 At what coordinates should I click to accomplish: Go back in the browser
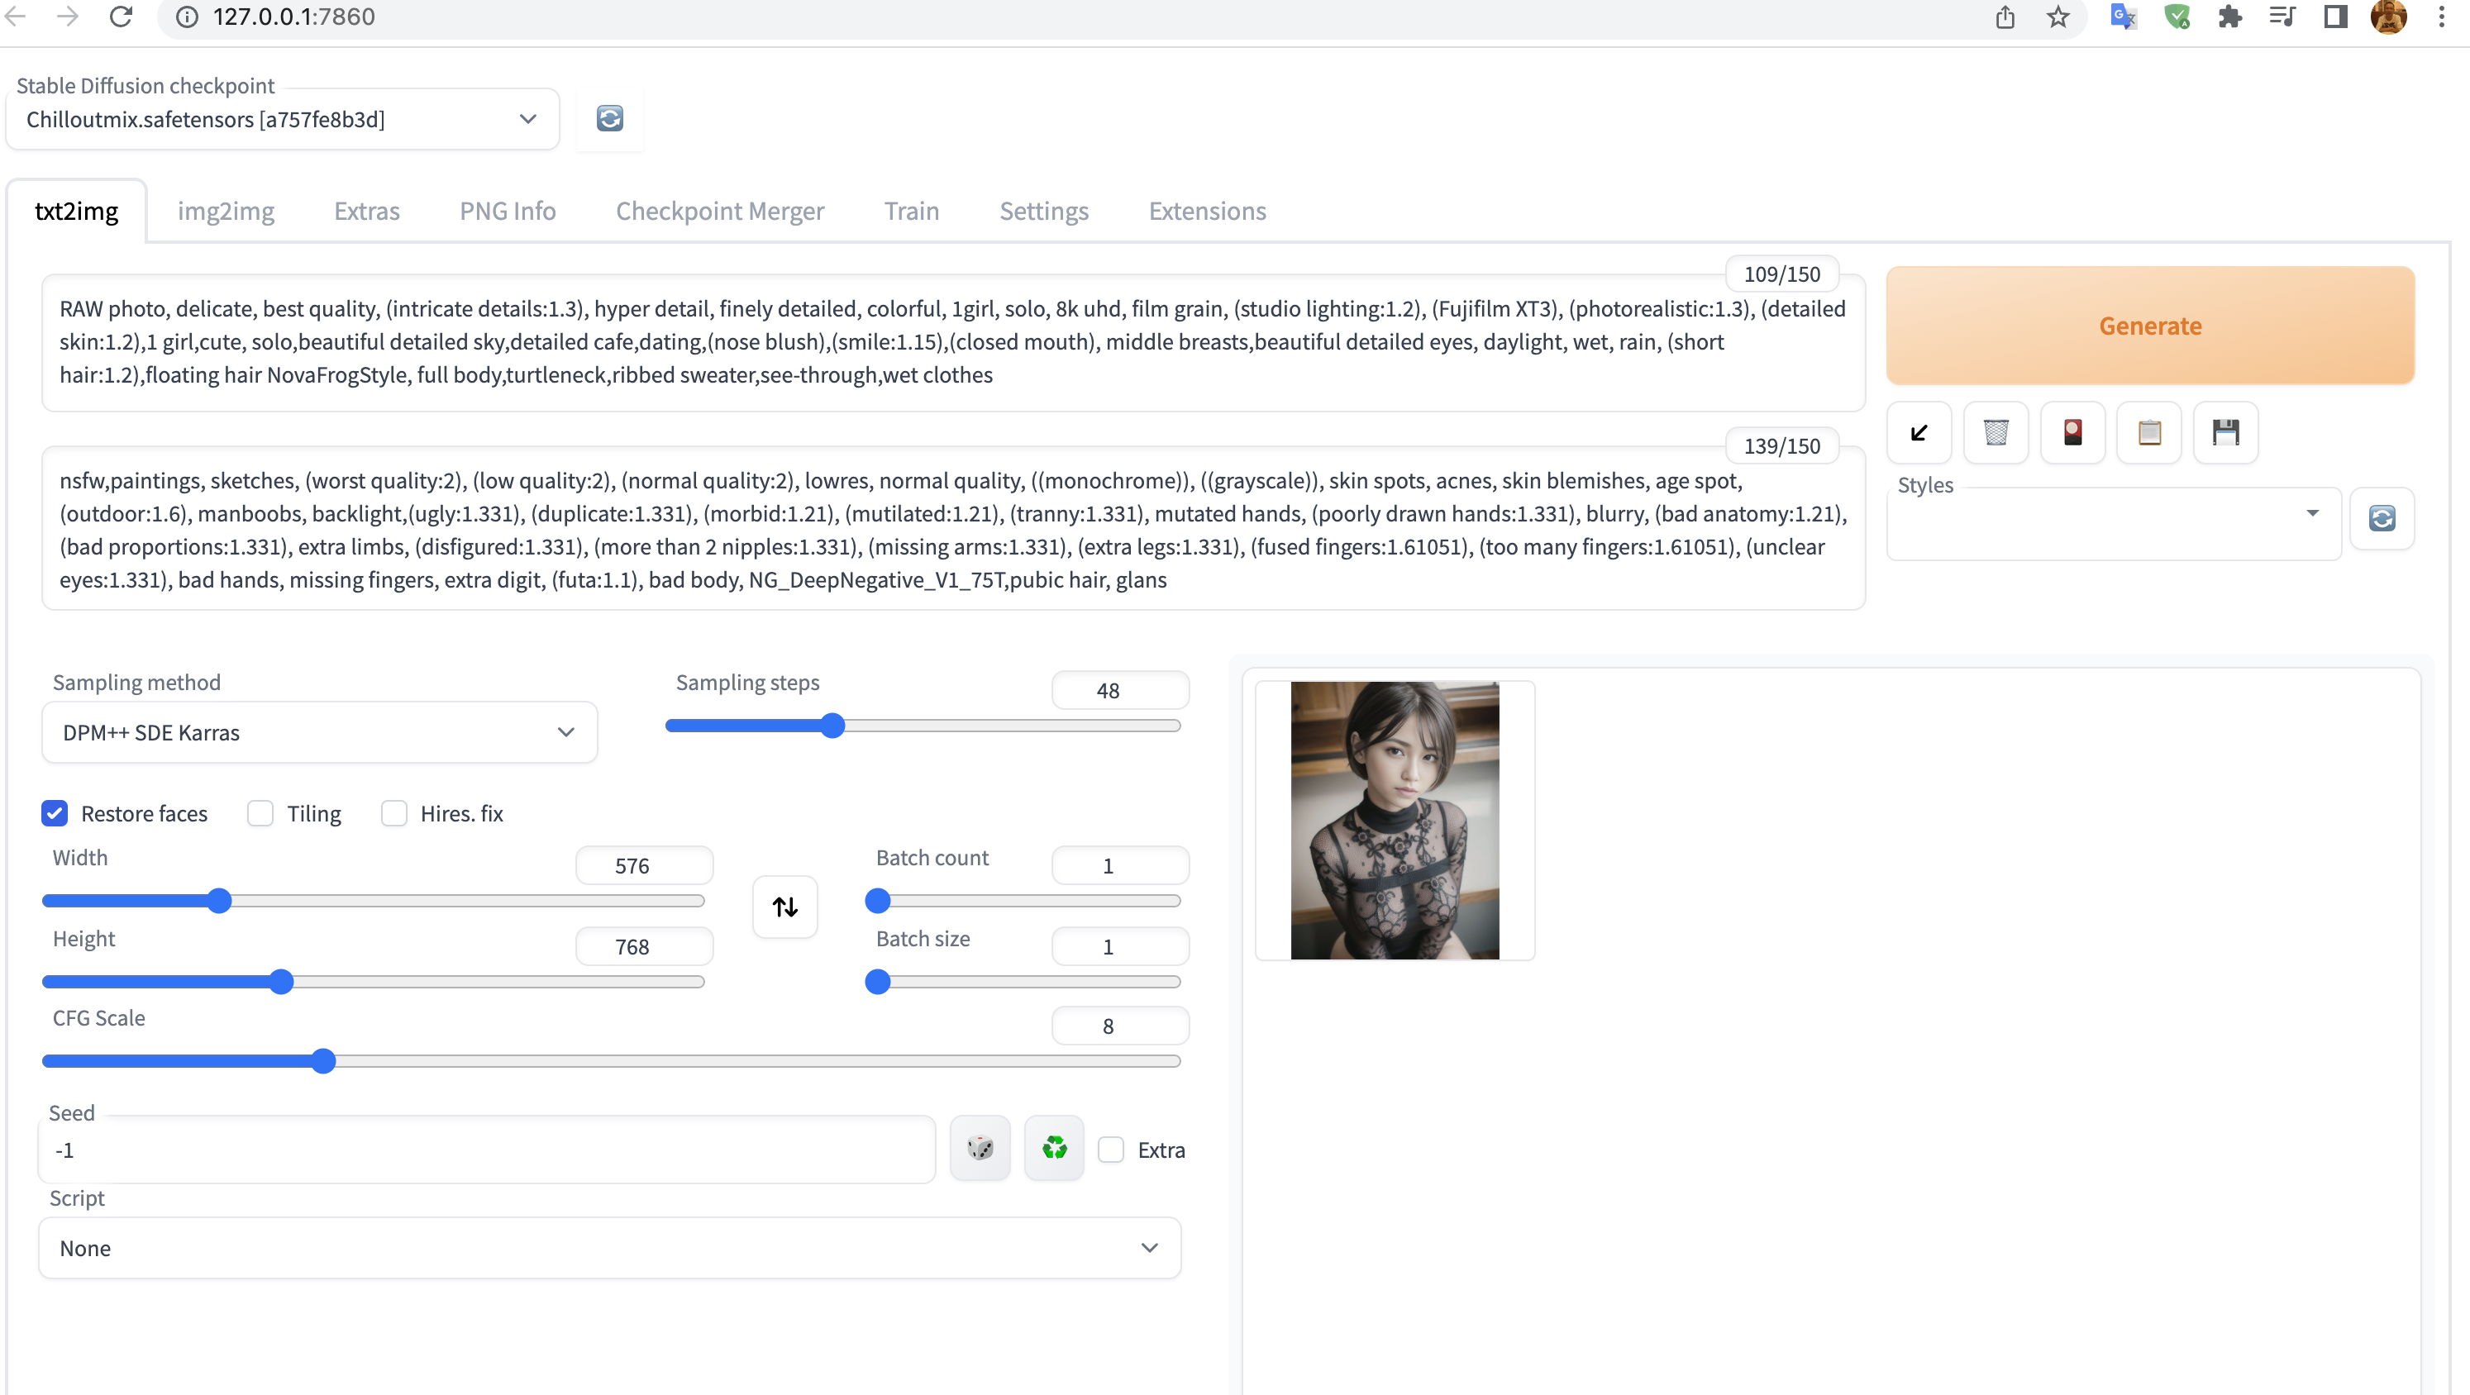point(17,17)
